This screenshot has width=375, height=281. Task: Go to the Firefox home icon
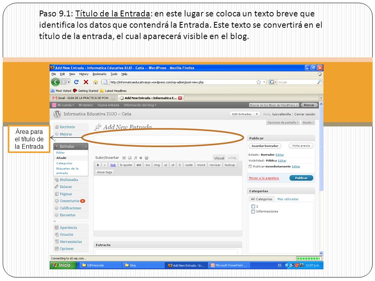tap(95, 82)
